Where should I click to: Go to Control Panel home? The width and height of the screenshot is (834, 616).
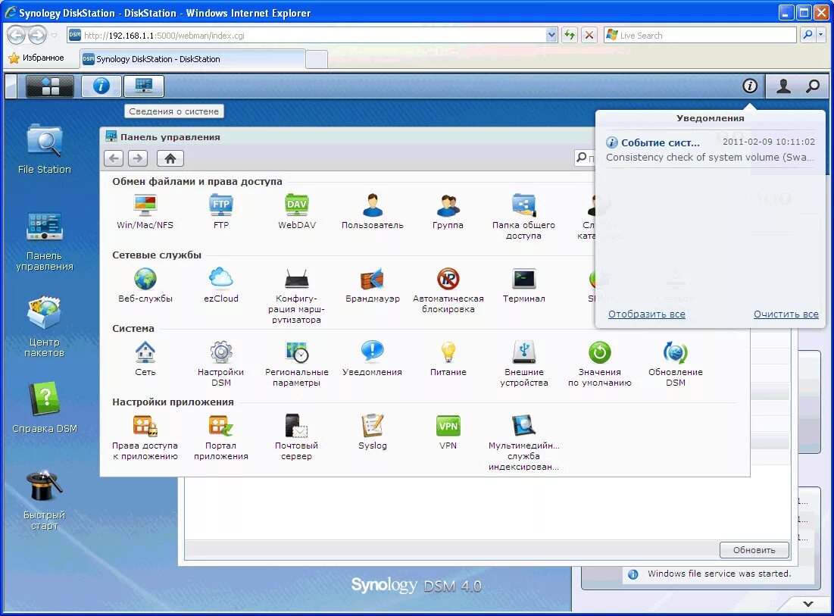tap(170, 158)
